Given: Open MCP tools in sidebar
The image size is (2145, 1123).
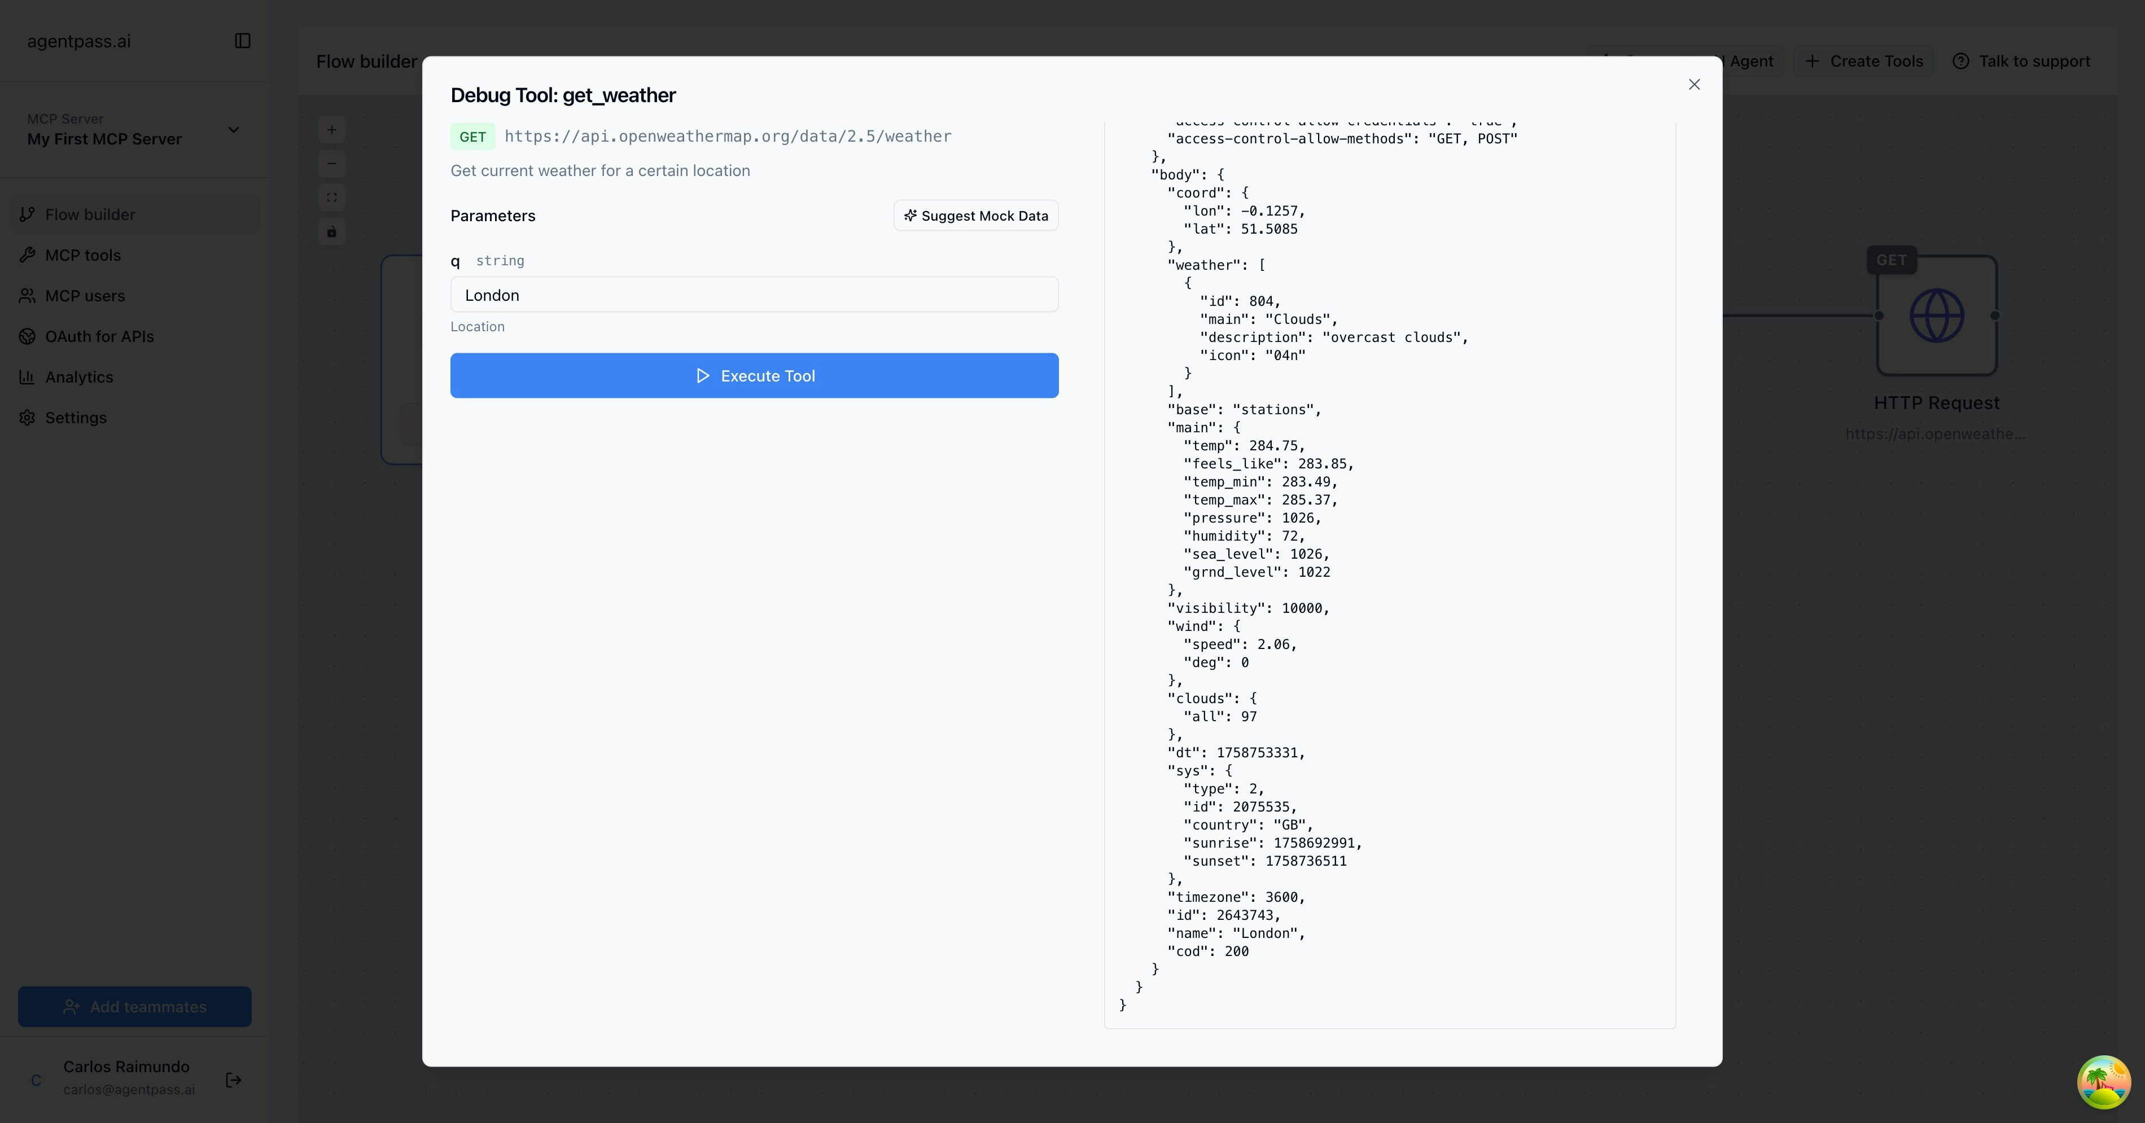Looking at the screenshot, I should (82, 256).
